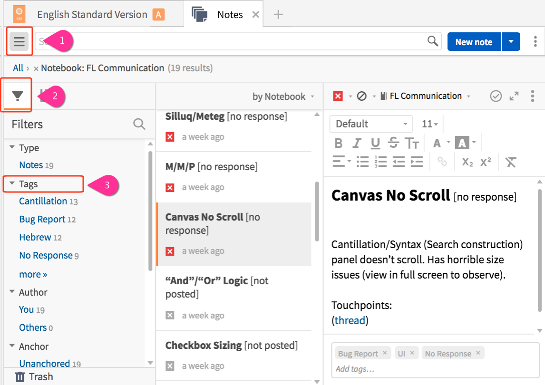This screenshot has height=385, width=545.
Task: Click red X icon on Silluq/Meteg note
Action: [x=170, y=137]
